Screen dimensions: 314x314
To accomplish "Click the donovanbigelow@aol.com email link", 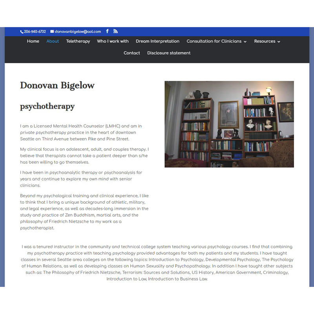I will (78, 32).
